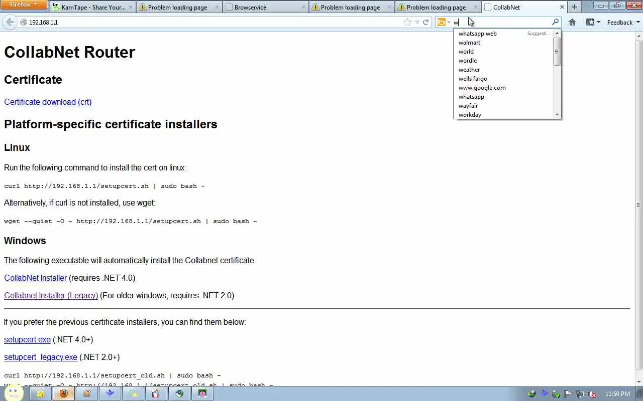The width and height of the screenshot is (643, 401).
Task: Switch to the last Problem loading page tab
Action: point(437,7)
